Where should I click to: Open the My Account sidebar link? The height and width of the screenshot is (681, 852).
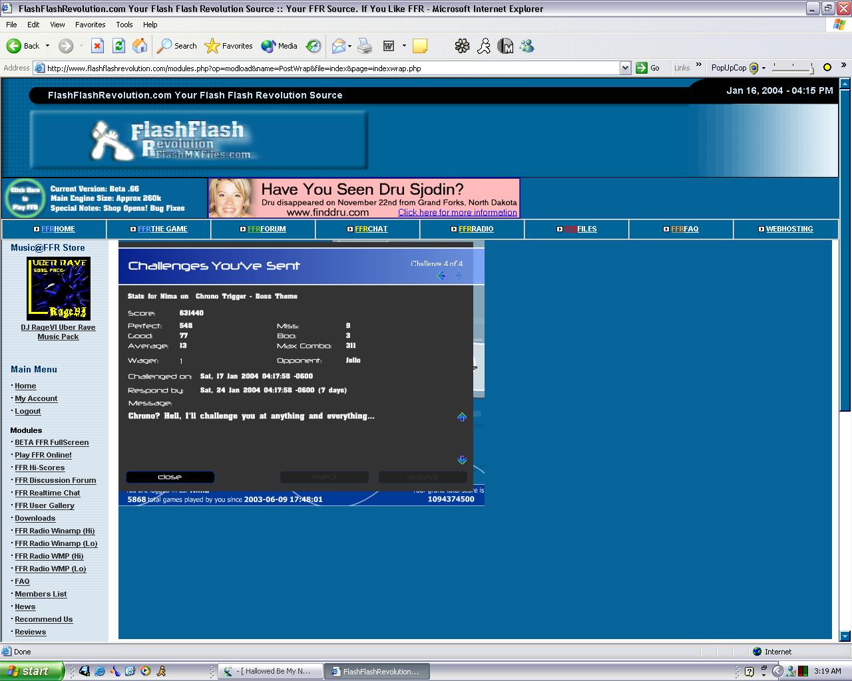coord(36,398)
